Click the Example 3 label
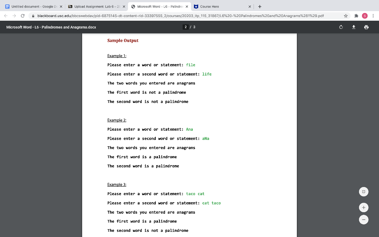The width and height of the screenshot is (379, 237). tap(117, 184)
